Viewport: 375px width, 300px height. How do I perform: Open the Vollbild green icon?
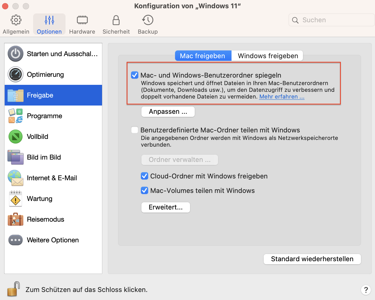(16, 137)
